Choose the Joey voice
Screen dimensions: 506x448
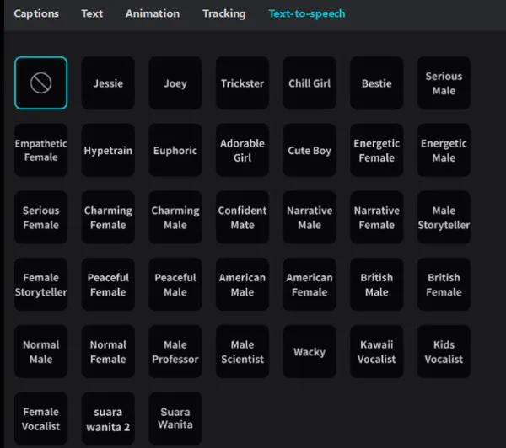click(x=175, y=83)
